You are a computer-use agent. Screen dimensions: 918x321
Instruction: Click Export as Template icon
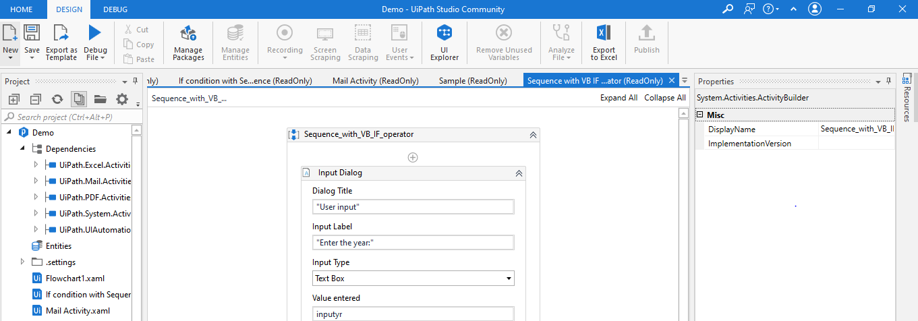pyautogui.click(x=61, y=33)
